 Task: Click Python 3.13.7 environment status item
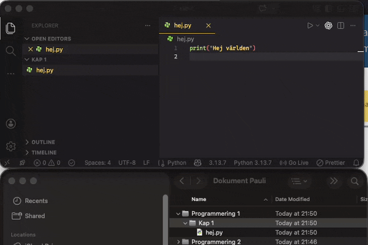coord(253,163)
